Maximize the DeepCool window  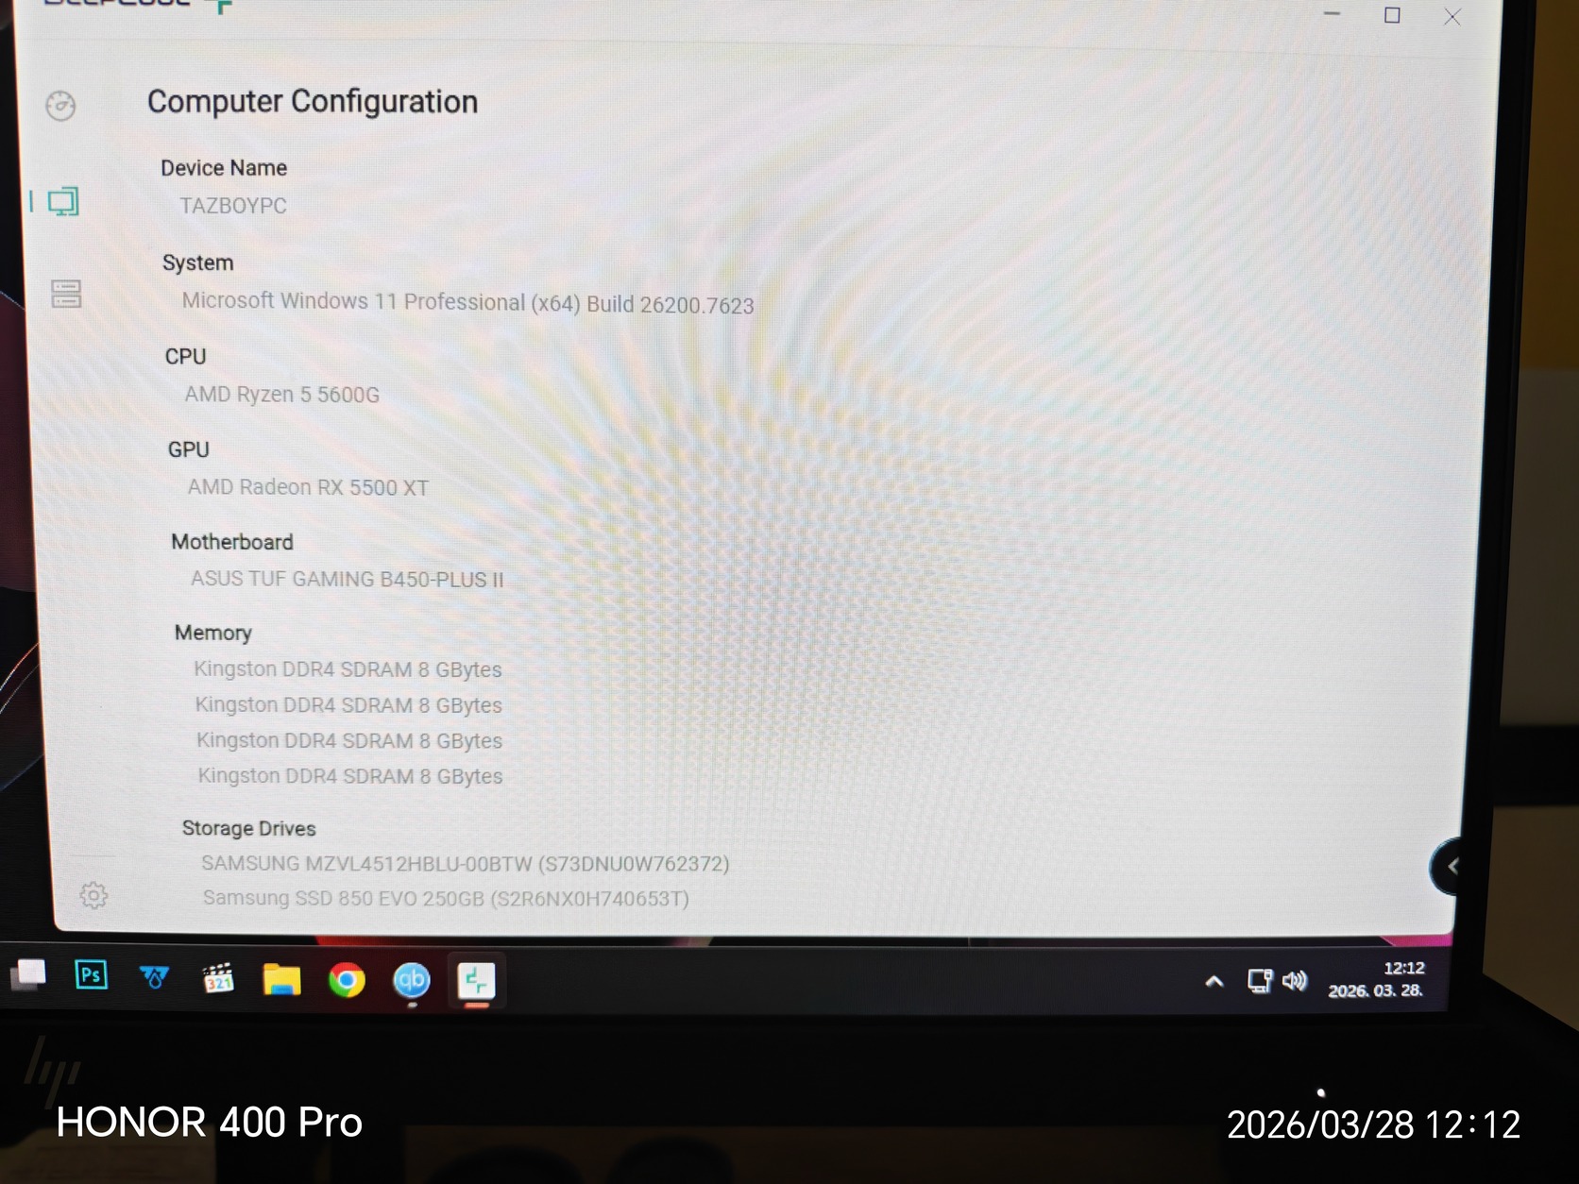[x=1392, y=15]
